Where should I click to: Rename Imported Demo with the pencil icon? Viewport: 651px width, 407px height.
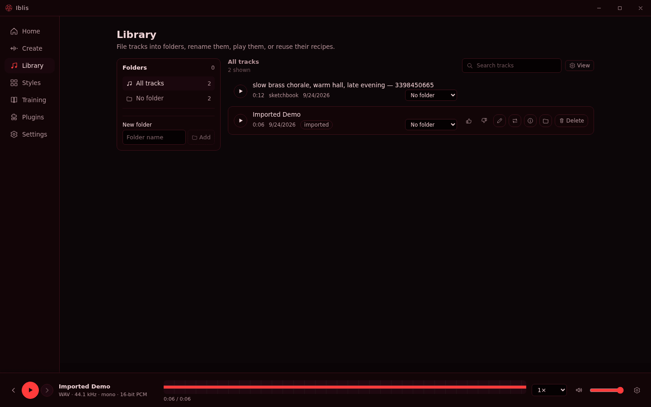(x=500, y=121)
